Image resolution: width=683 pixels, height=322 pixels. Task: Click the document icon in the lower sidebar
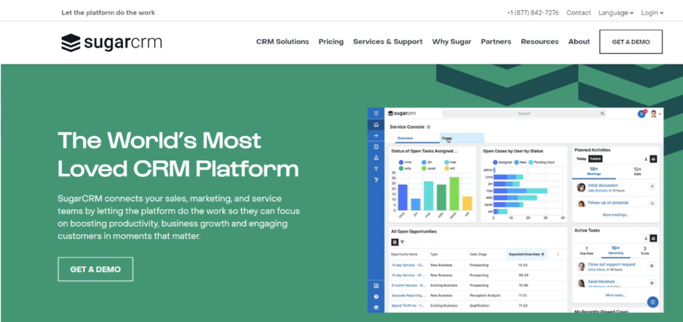pos(376,286)
